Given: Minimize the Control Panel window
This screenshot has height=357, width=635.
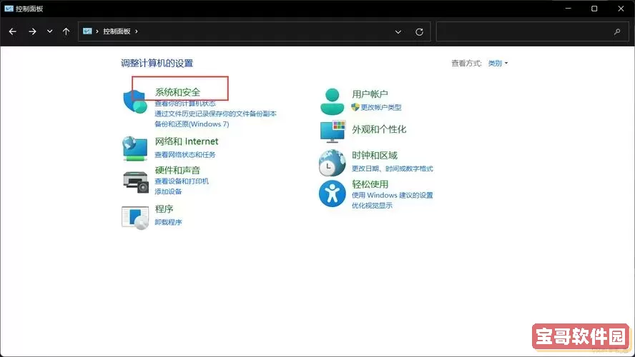Looking at the screenshot, I should coord(568,9).
